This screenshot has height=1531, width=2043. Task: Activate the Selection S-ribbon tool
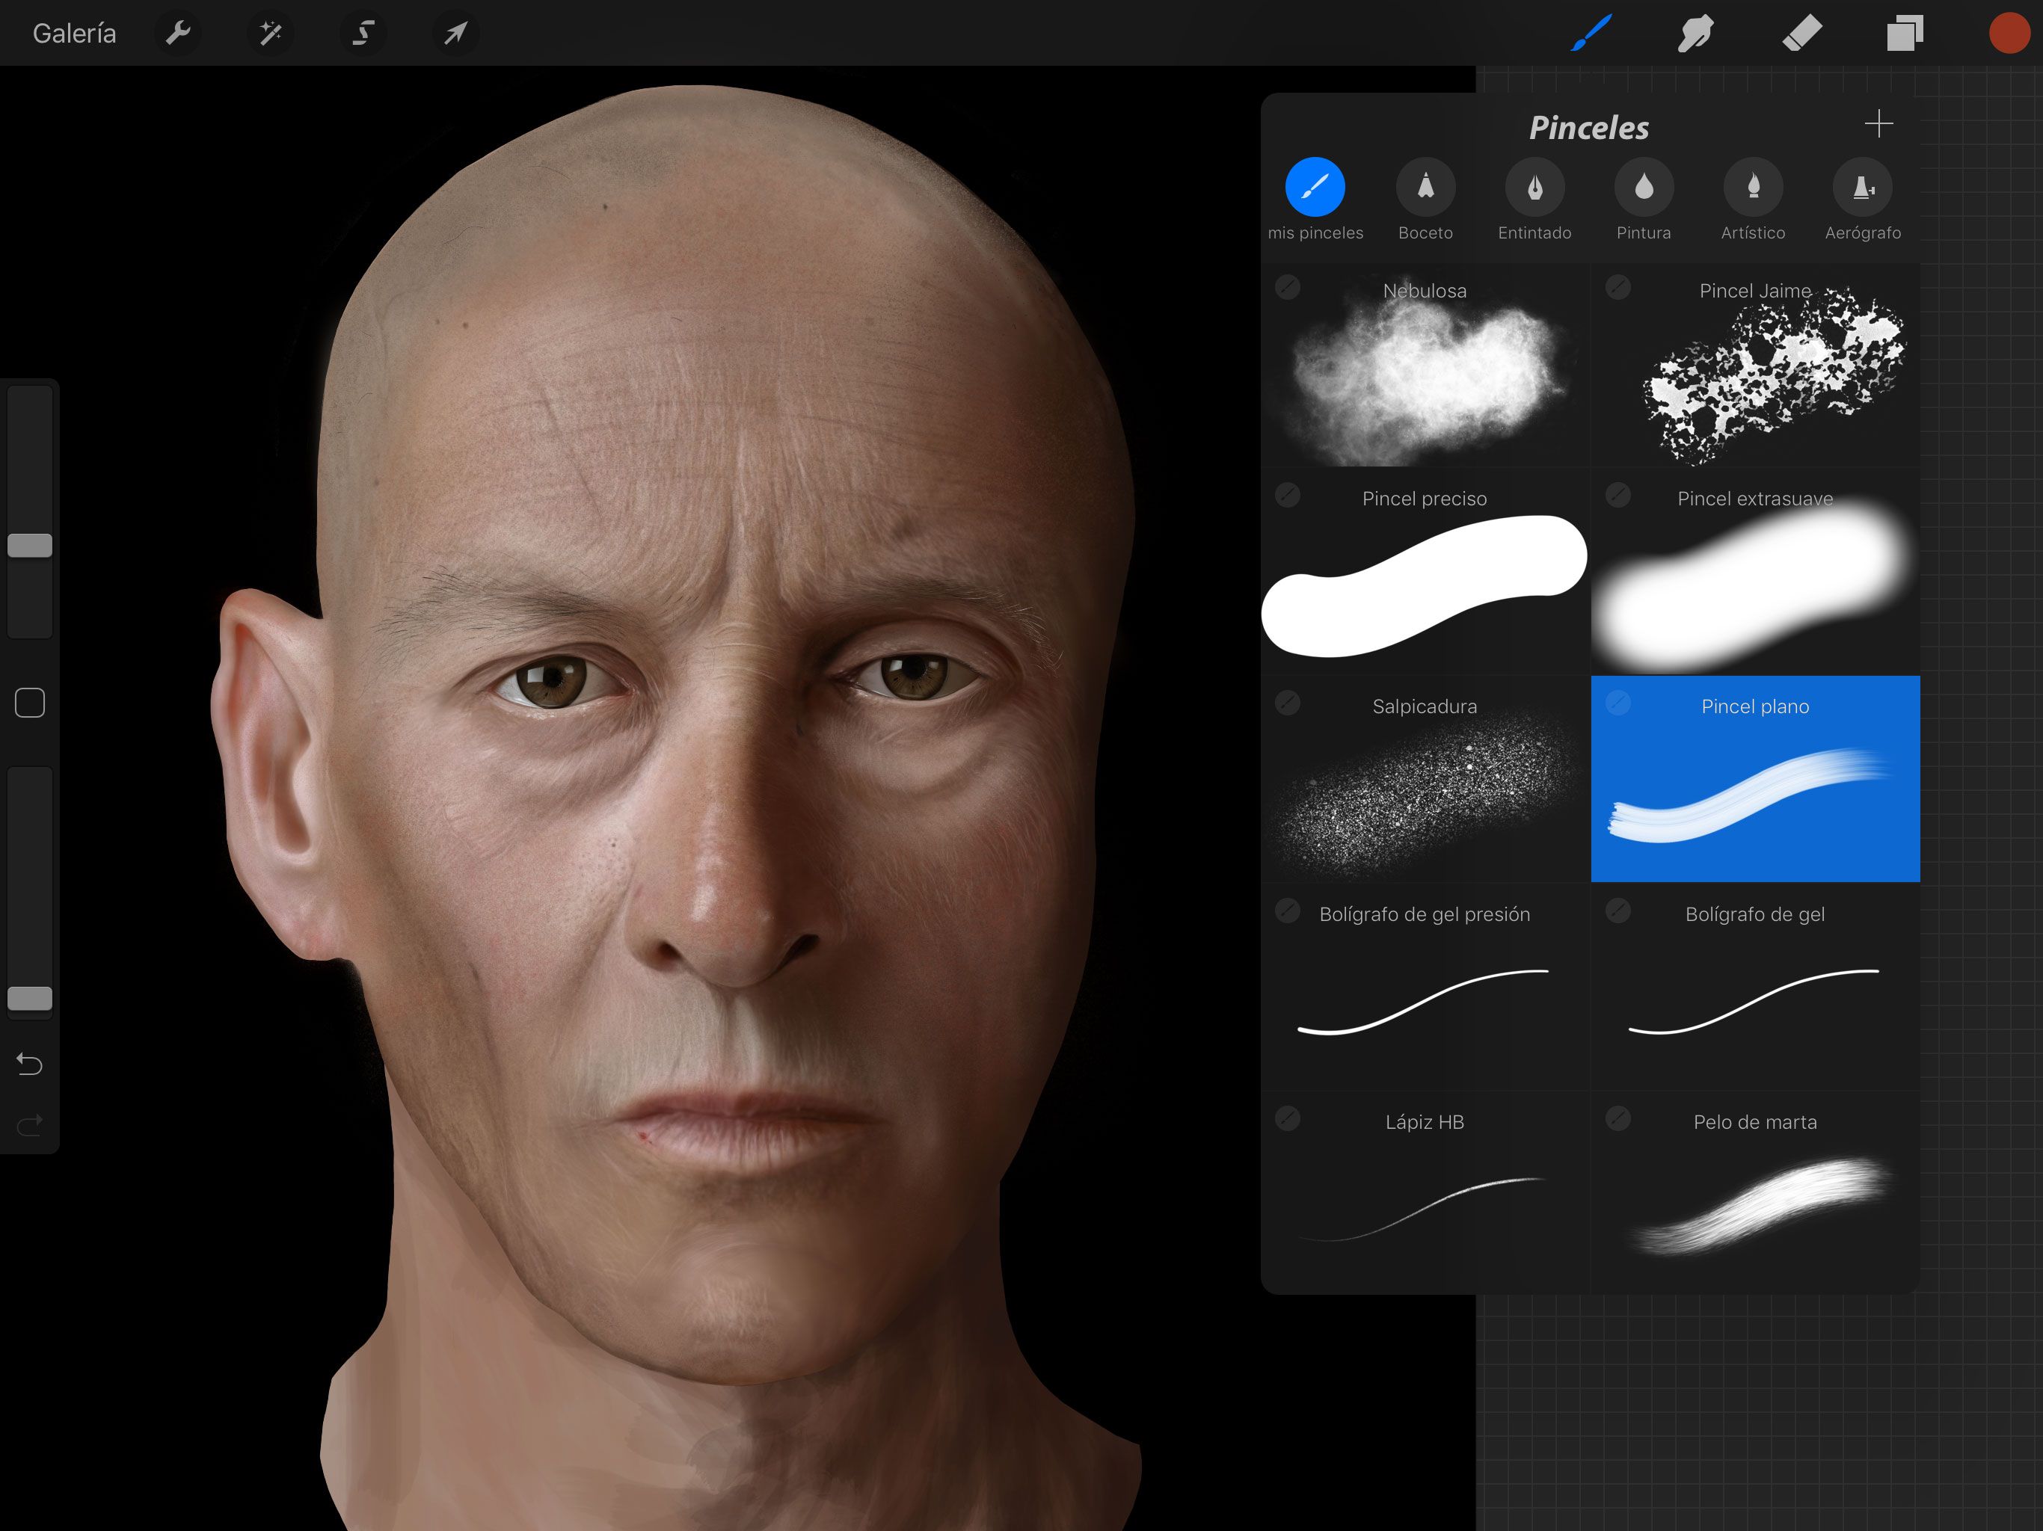tap(363, 33)
